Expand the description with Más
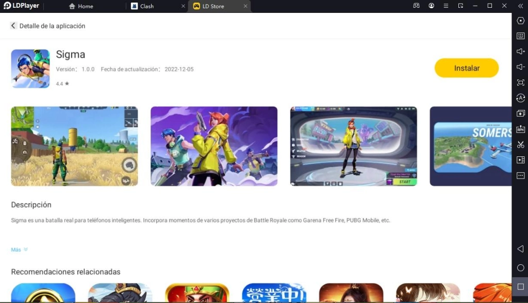Screen dimensions: 528x303 (16, 249)
